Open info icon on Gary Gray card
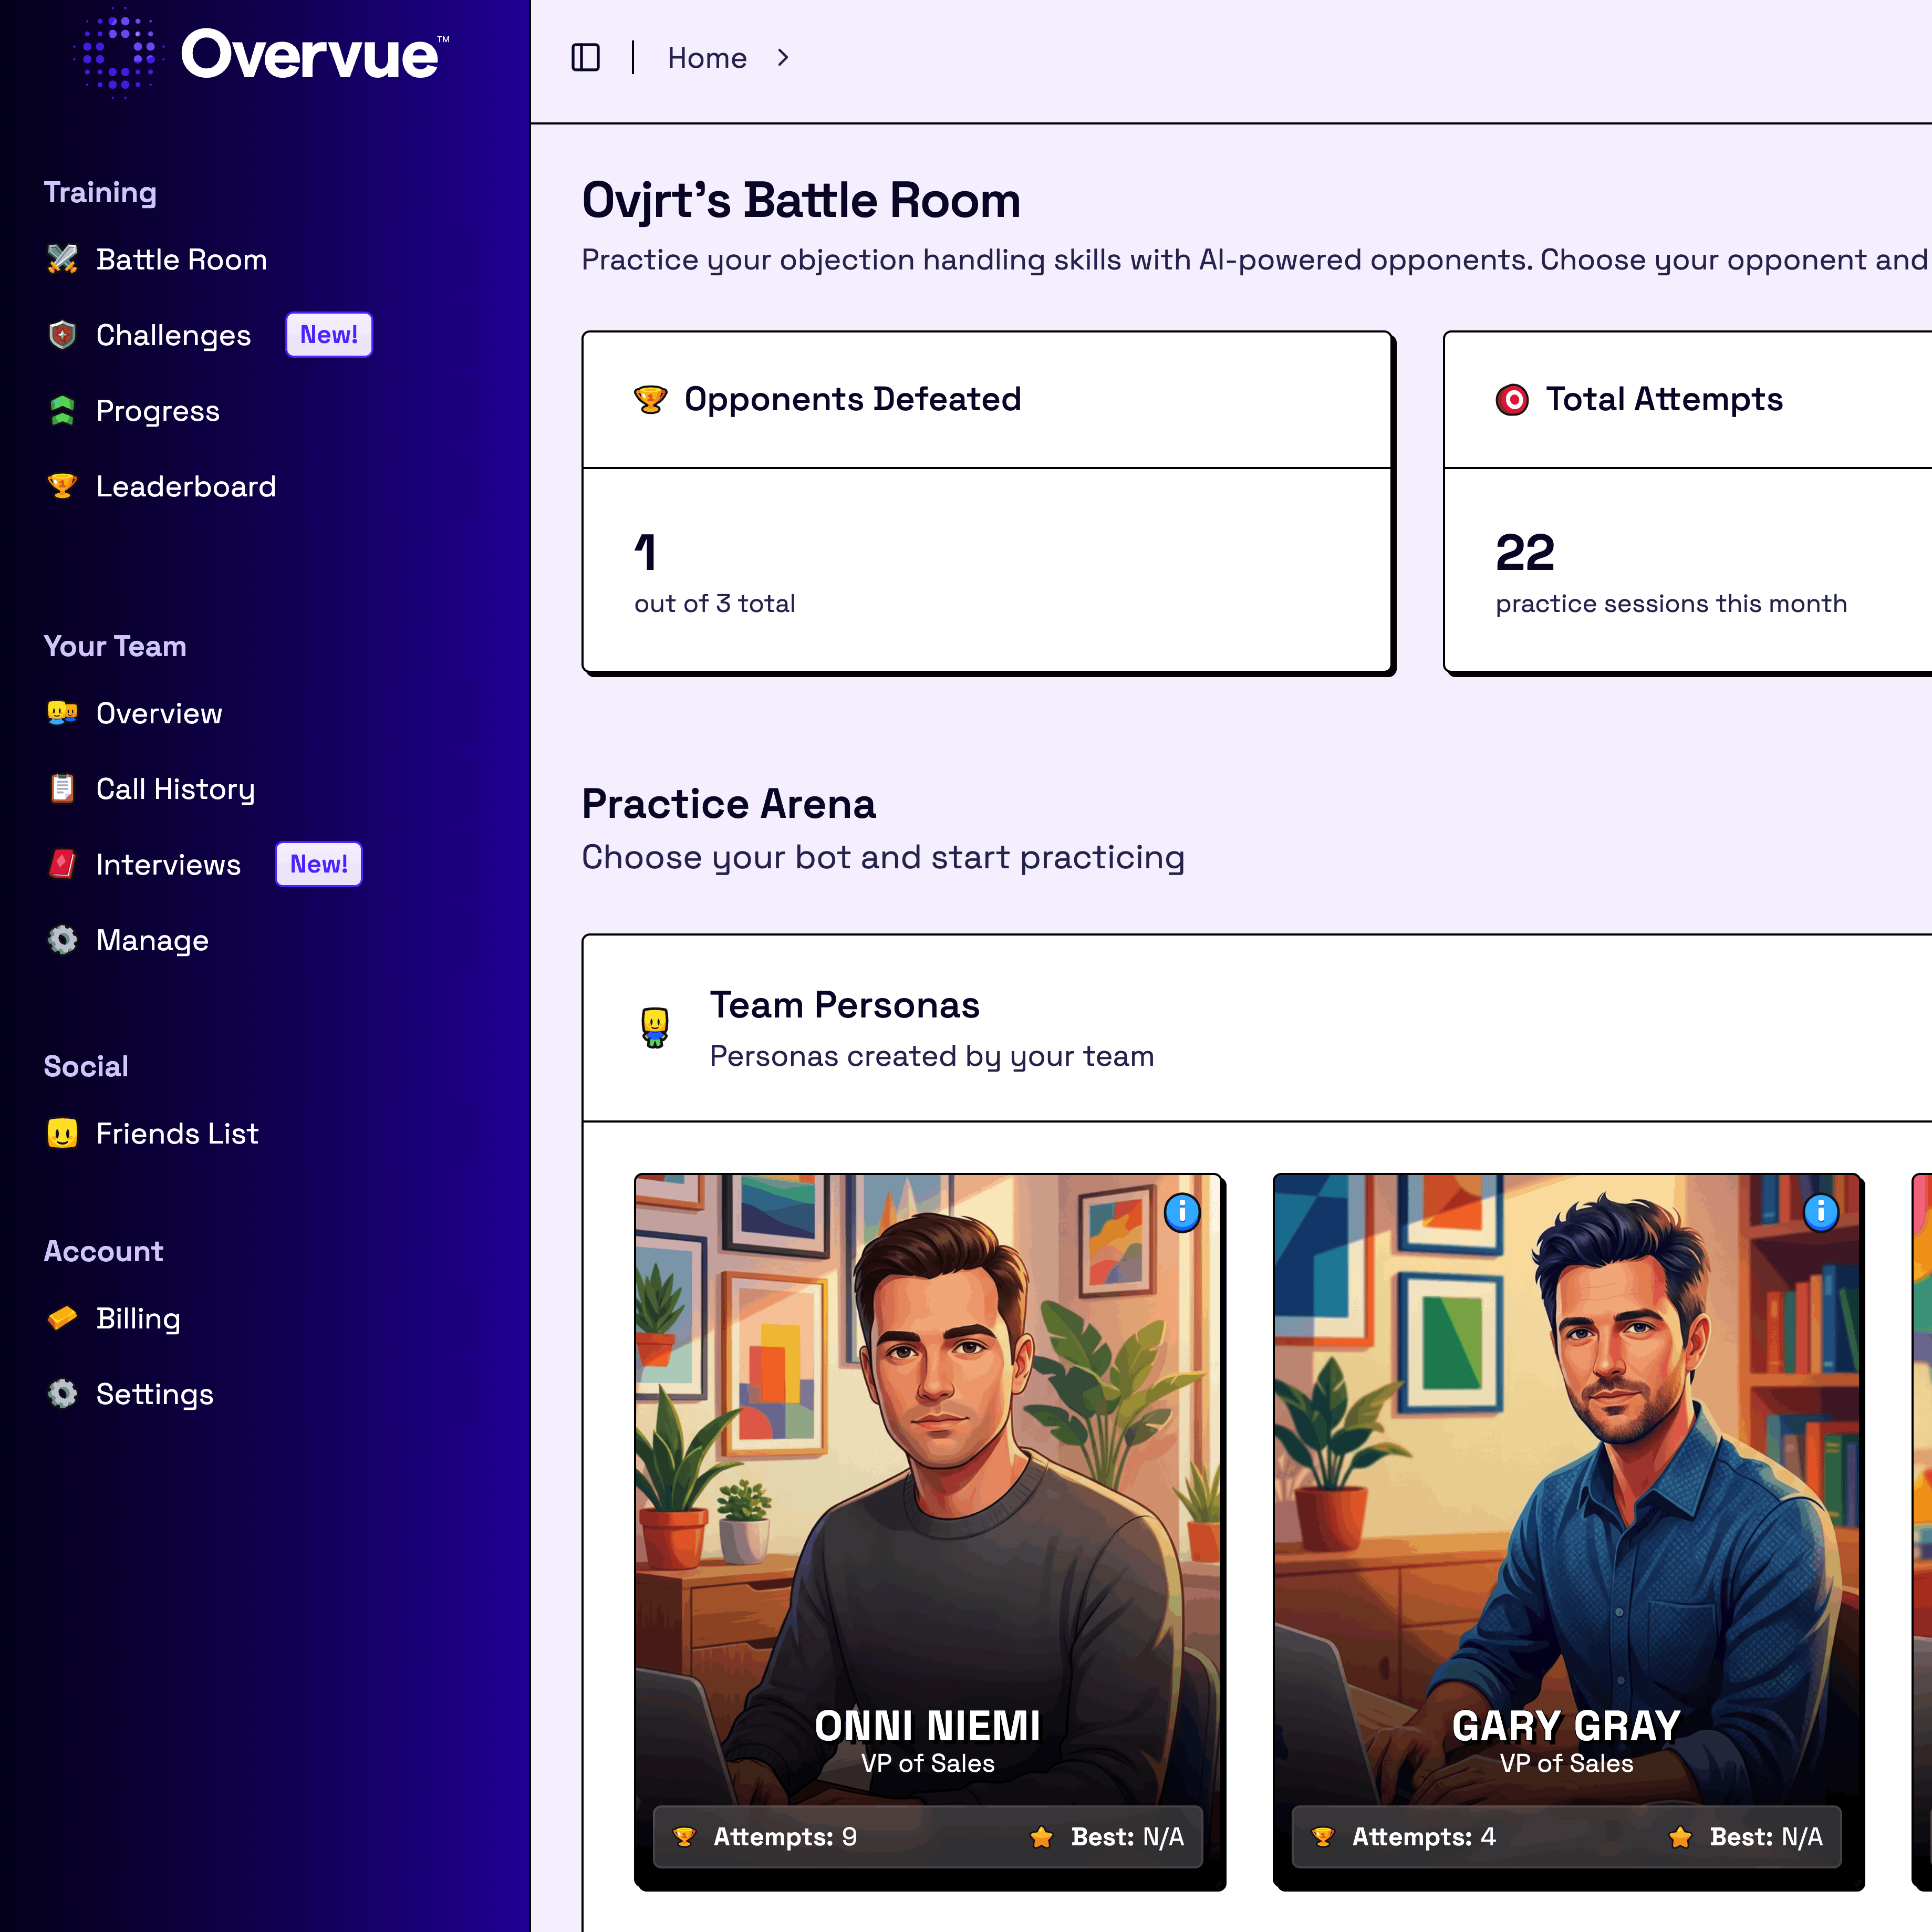 click(1820, 1212)
